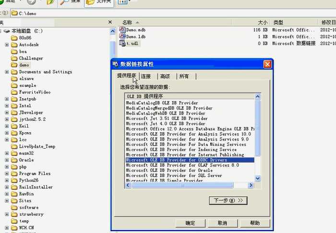Screen dimensions: 336x233
Task: Select the Demo.ldb file icon
Action: (x=122, y=36)
